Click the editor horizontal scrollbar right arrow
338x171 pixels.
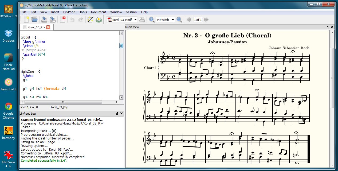(117, 102)
